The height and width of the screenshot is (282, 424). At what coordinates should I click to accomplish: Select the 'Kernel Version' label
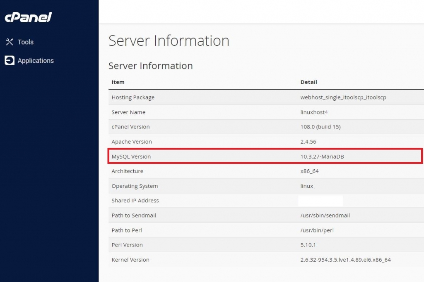tap(130, 260)
